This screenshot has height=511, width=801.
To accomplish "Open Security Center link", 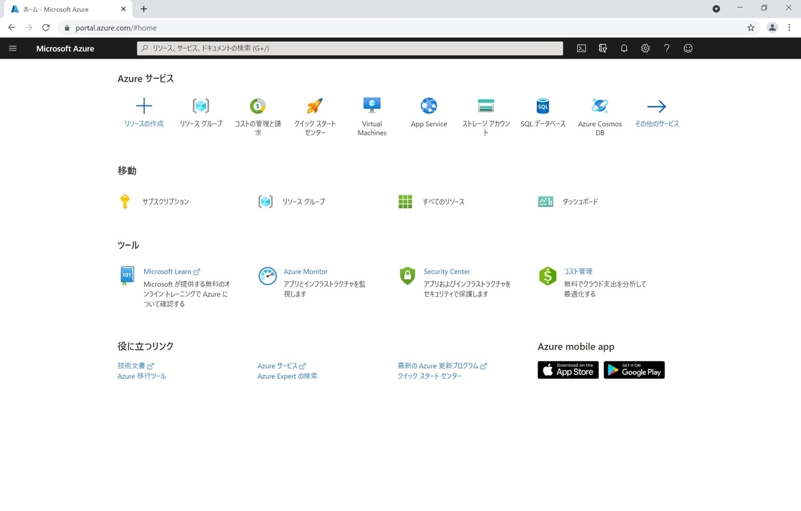I will [x=447, y=272].
